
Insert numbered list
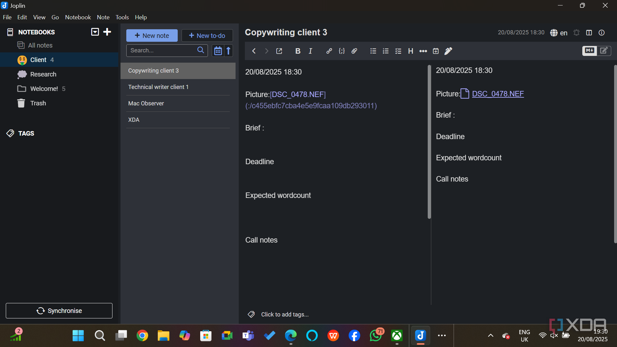pyautogui.click(x=386, y=51)
